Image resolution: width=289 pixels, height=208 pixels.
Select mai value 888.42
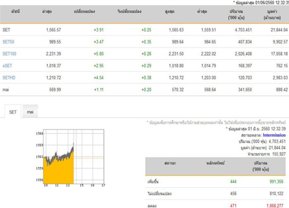click(282, 90)
